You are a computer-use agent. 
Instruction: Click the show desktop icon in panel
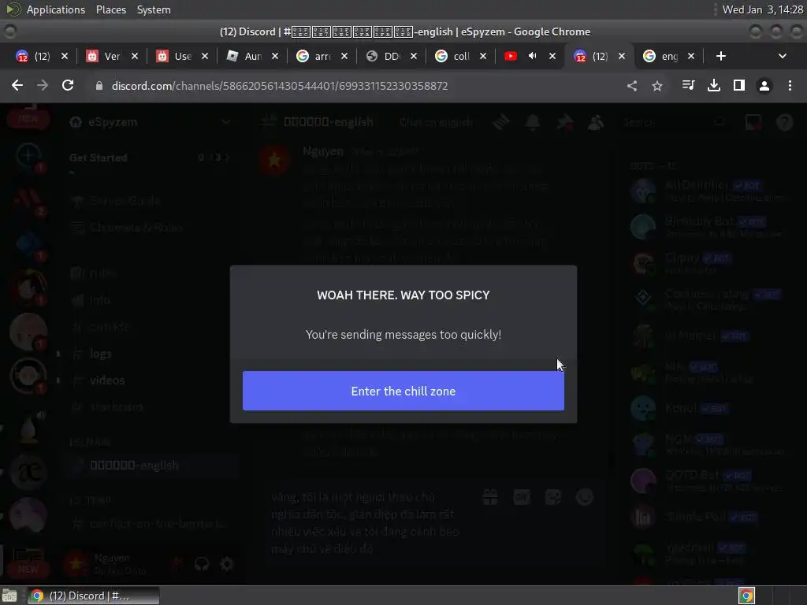(x=9, y=596)
